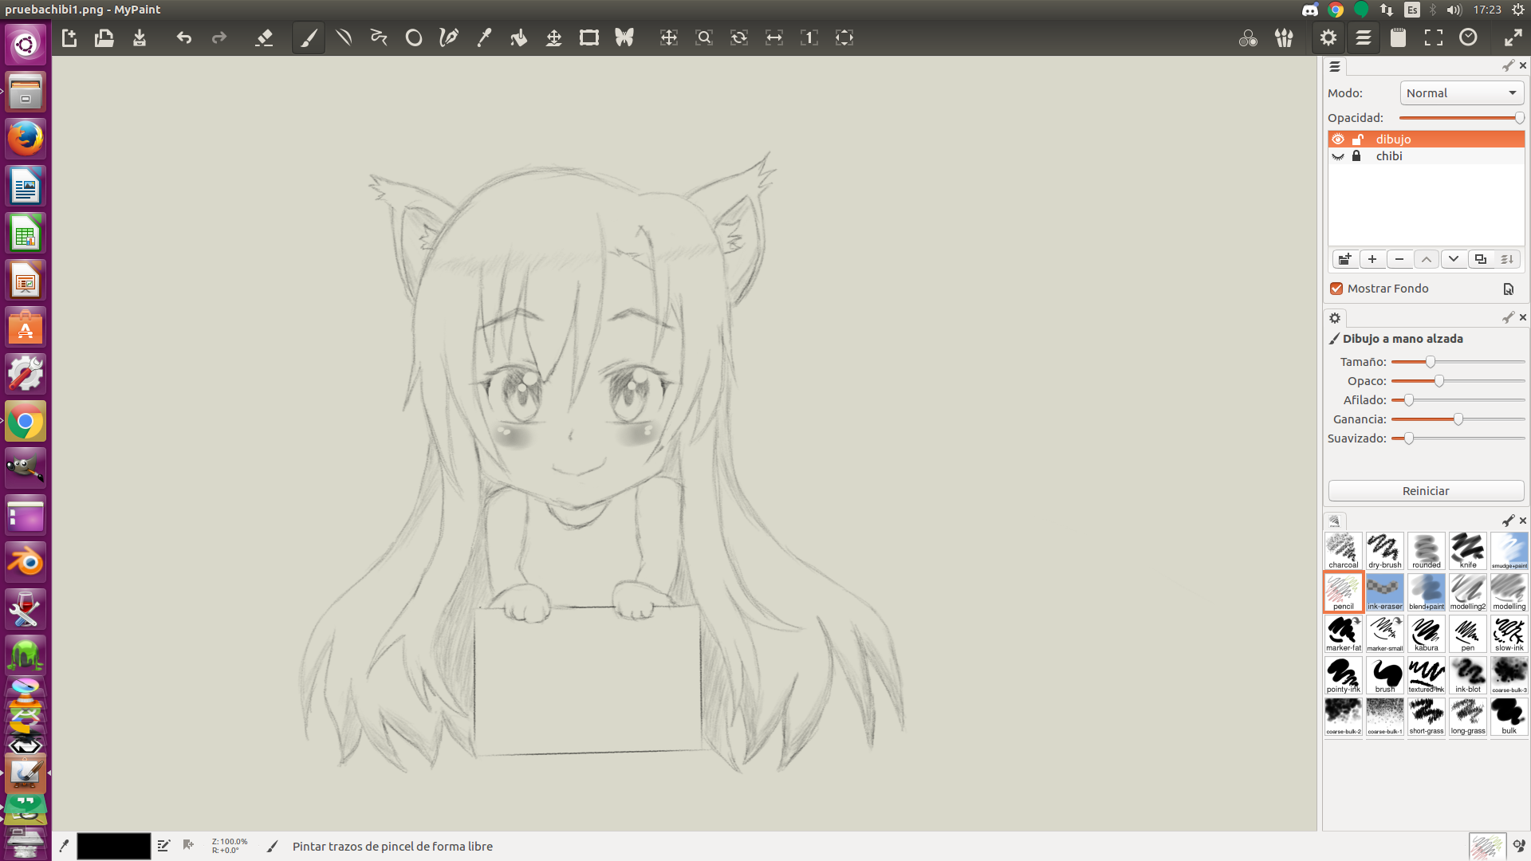This screenshot has height=861, width=1531.
Task: Select the freehand brush tool
Action: coord(309,37)
